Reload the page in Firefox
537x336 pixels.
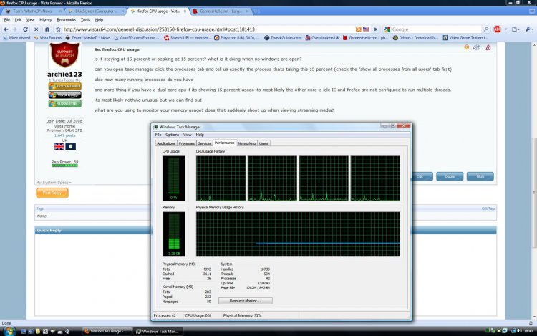pos(25,29)
